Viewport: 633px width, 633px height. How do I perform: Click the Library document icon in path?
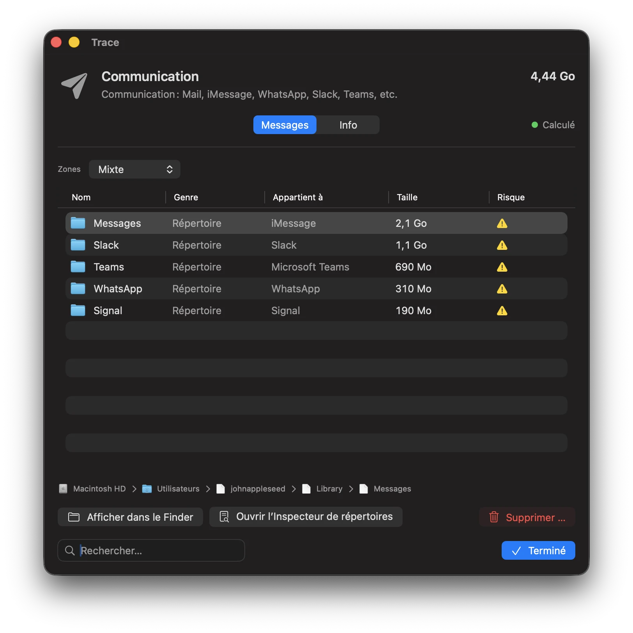306,489
